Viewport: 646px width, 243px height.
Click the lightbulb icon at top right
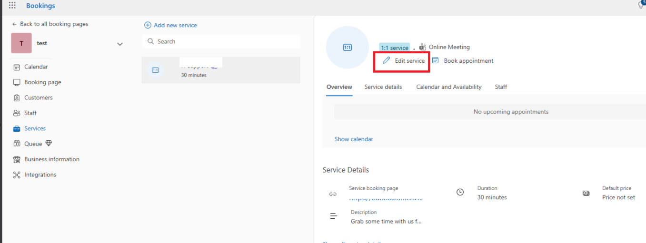(641, 5)
